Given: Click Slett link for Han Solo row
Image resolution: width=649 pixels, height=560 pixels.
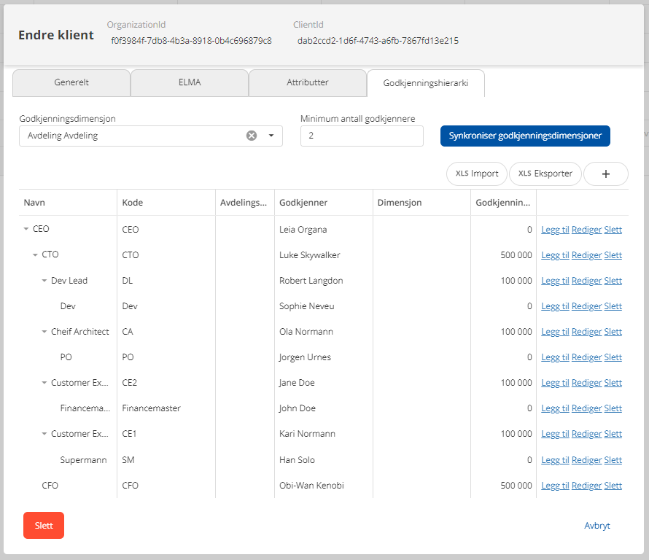Looking at the screenshot, I should (x=613, y=460).
